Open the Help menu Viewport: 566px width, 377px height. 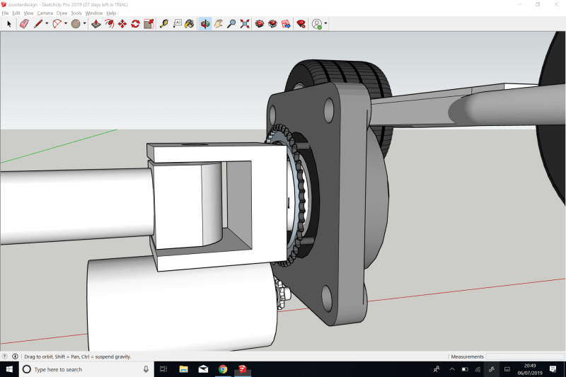click(111, 13)
